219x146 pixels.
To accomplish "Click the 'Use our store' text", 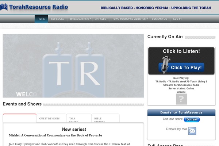I will pyautogui.click(x=173, y=119).
